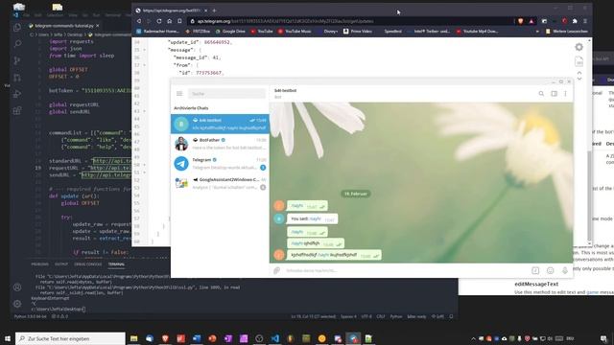Select the telegram-commands-tutorial.py editor tab
This screenshot has height=345, width=614.
tap(64, 26)
